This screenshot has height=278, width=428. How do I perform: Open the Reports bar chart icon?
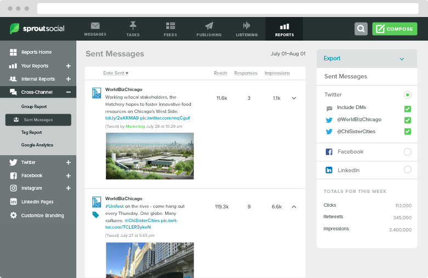(x=284, y=26)
